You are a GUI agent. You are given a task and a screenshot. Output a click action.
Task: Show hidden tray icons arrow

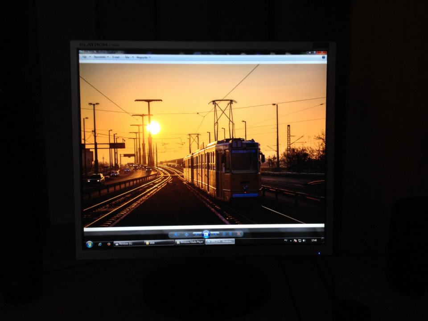[x=291, y=241]
